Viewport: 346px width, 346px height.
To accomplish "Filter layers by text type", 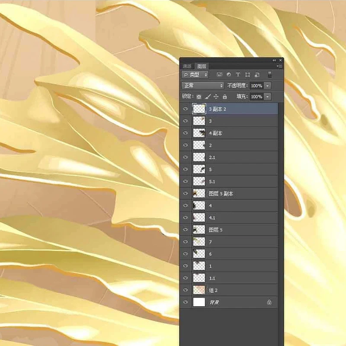I will pyautogui.click(x=238, y=74).
